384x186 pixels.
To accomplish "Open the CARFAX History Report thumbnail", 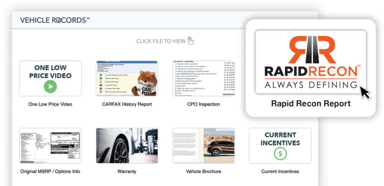I will (127, 79).
